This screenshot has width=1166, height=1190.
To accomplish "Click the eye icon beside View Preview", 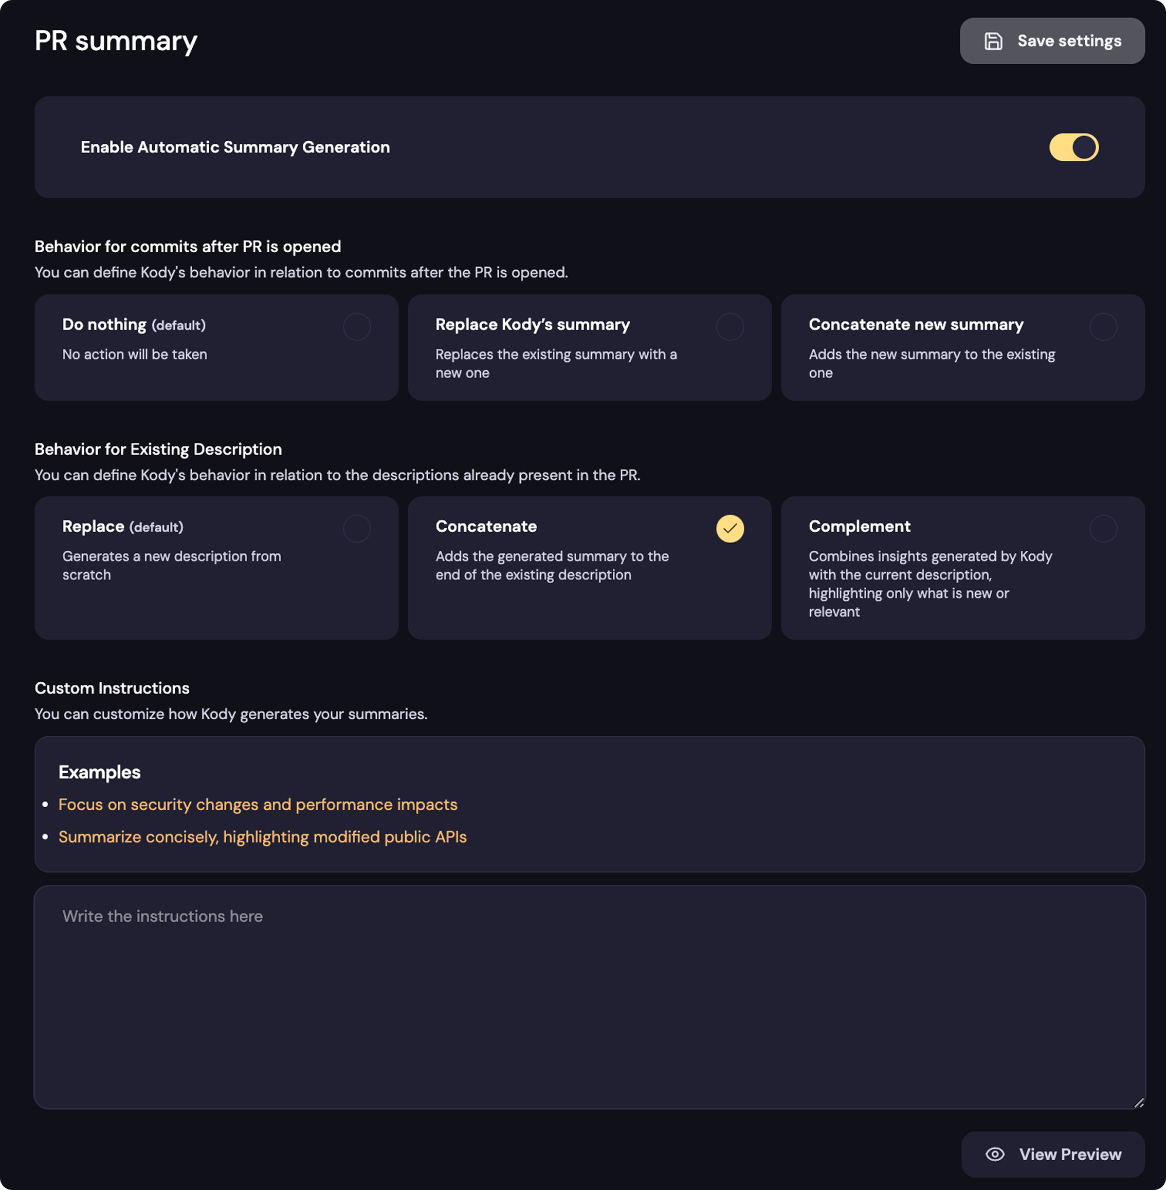I will 994,1154.
